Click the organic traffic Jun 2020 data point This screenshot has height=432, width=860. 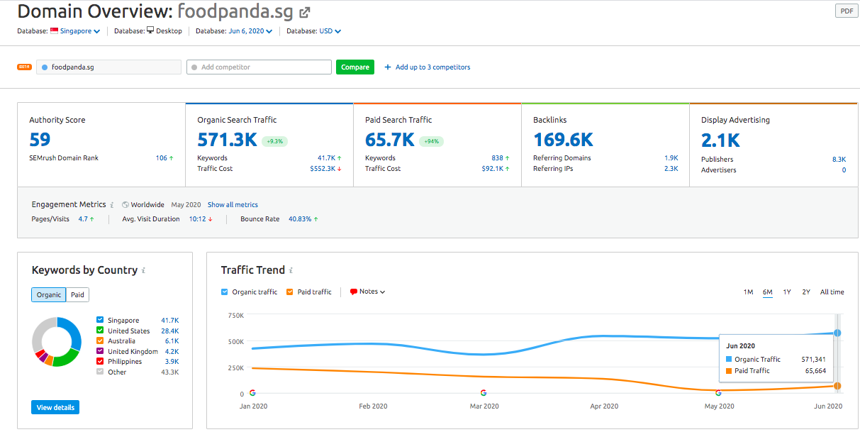(837, 333)
